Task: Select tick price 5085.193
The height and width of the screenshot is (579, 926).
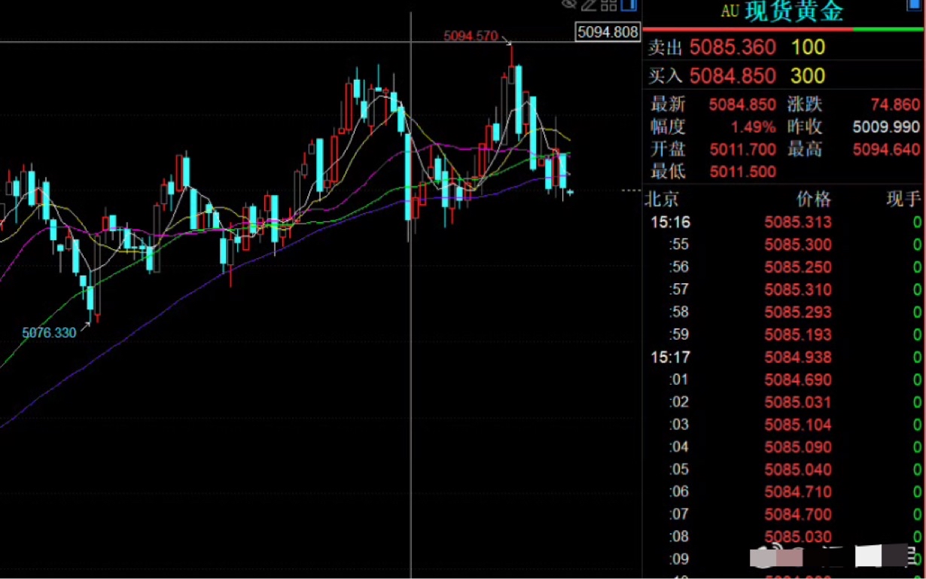Action: click(x=798, y=334)
